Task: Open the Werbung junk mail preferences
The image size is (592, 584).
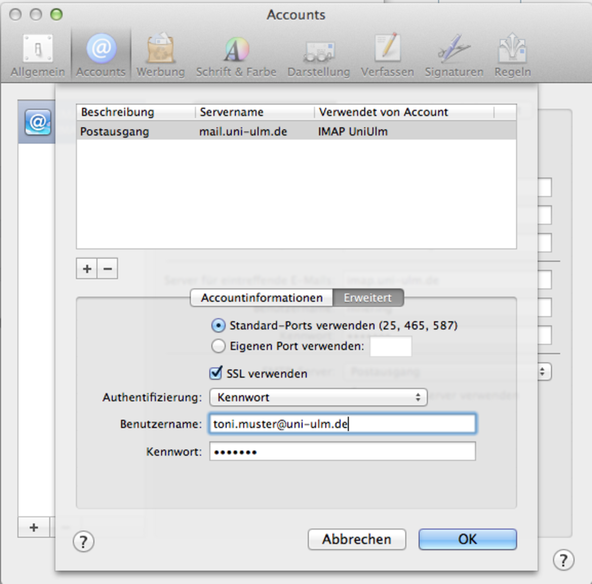Action: click(160, 55)
